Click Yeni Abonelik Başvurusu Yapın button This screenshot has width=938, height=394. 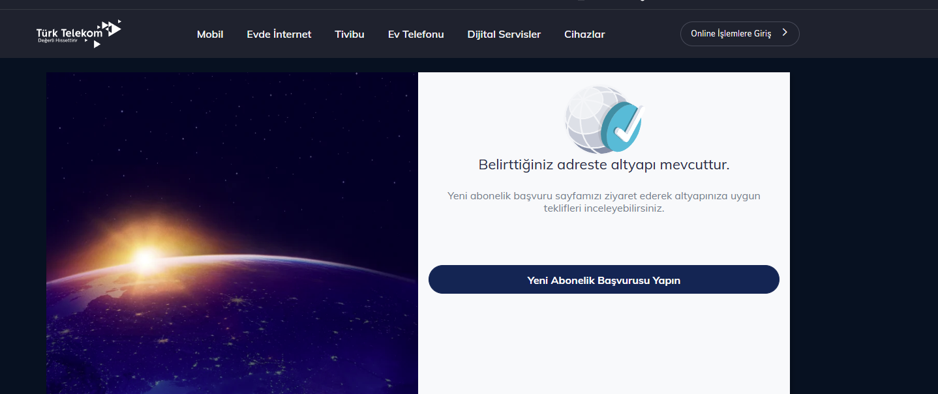[x=604, y=279]
